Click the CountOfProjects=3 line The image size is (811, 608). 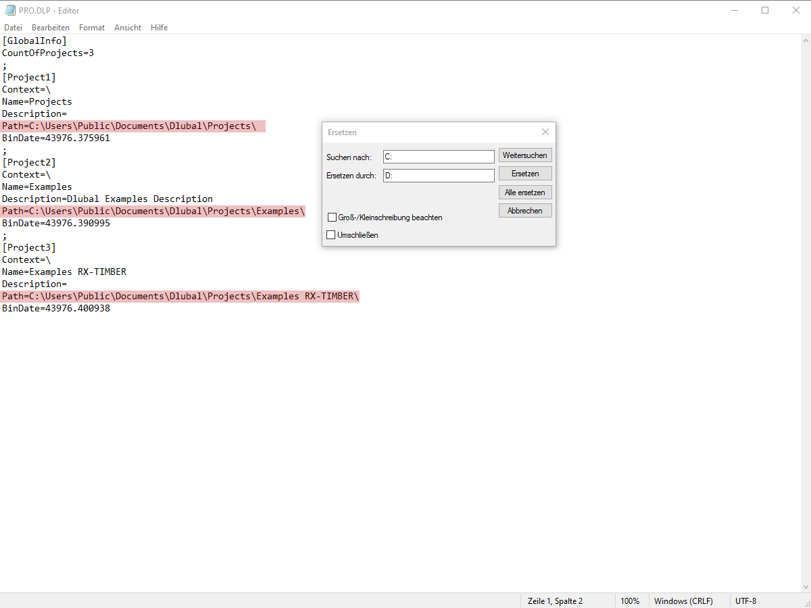(x=48, y=53)
